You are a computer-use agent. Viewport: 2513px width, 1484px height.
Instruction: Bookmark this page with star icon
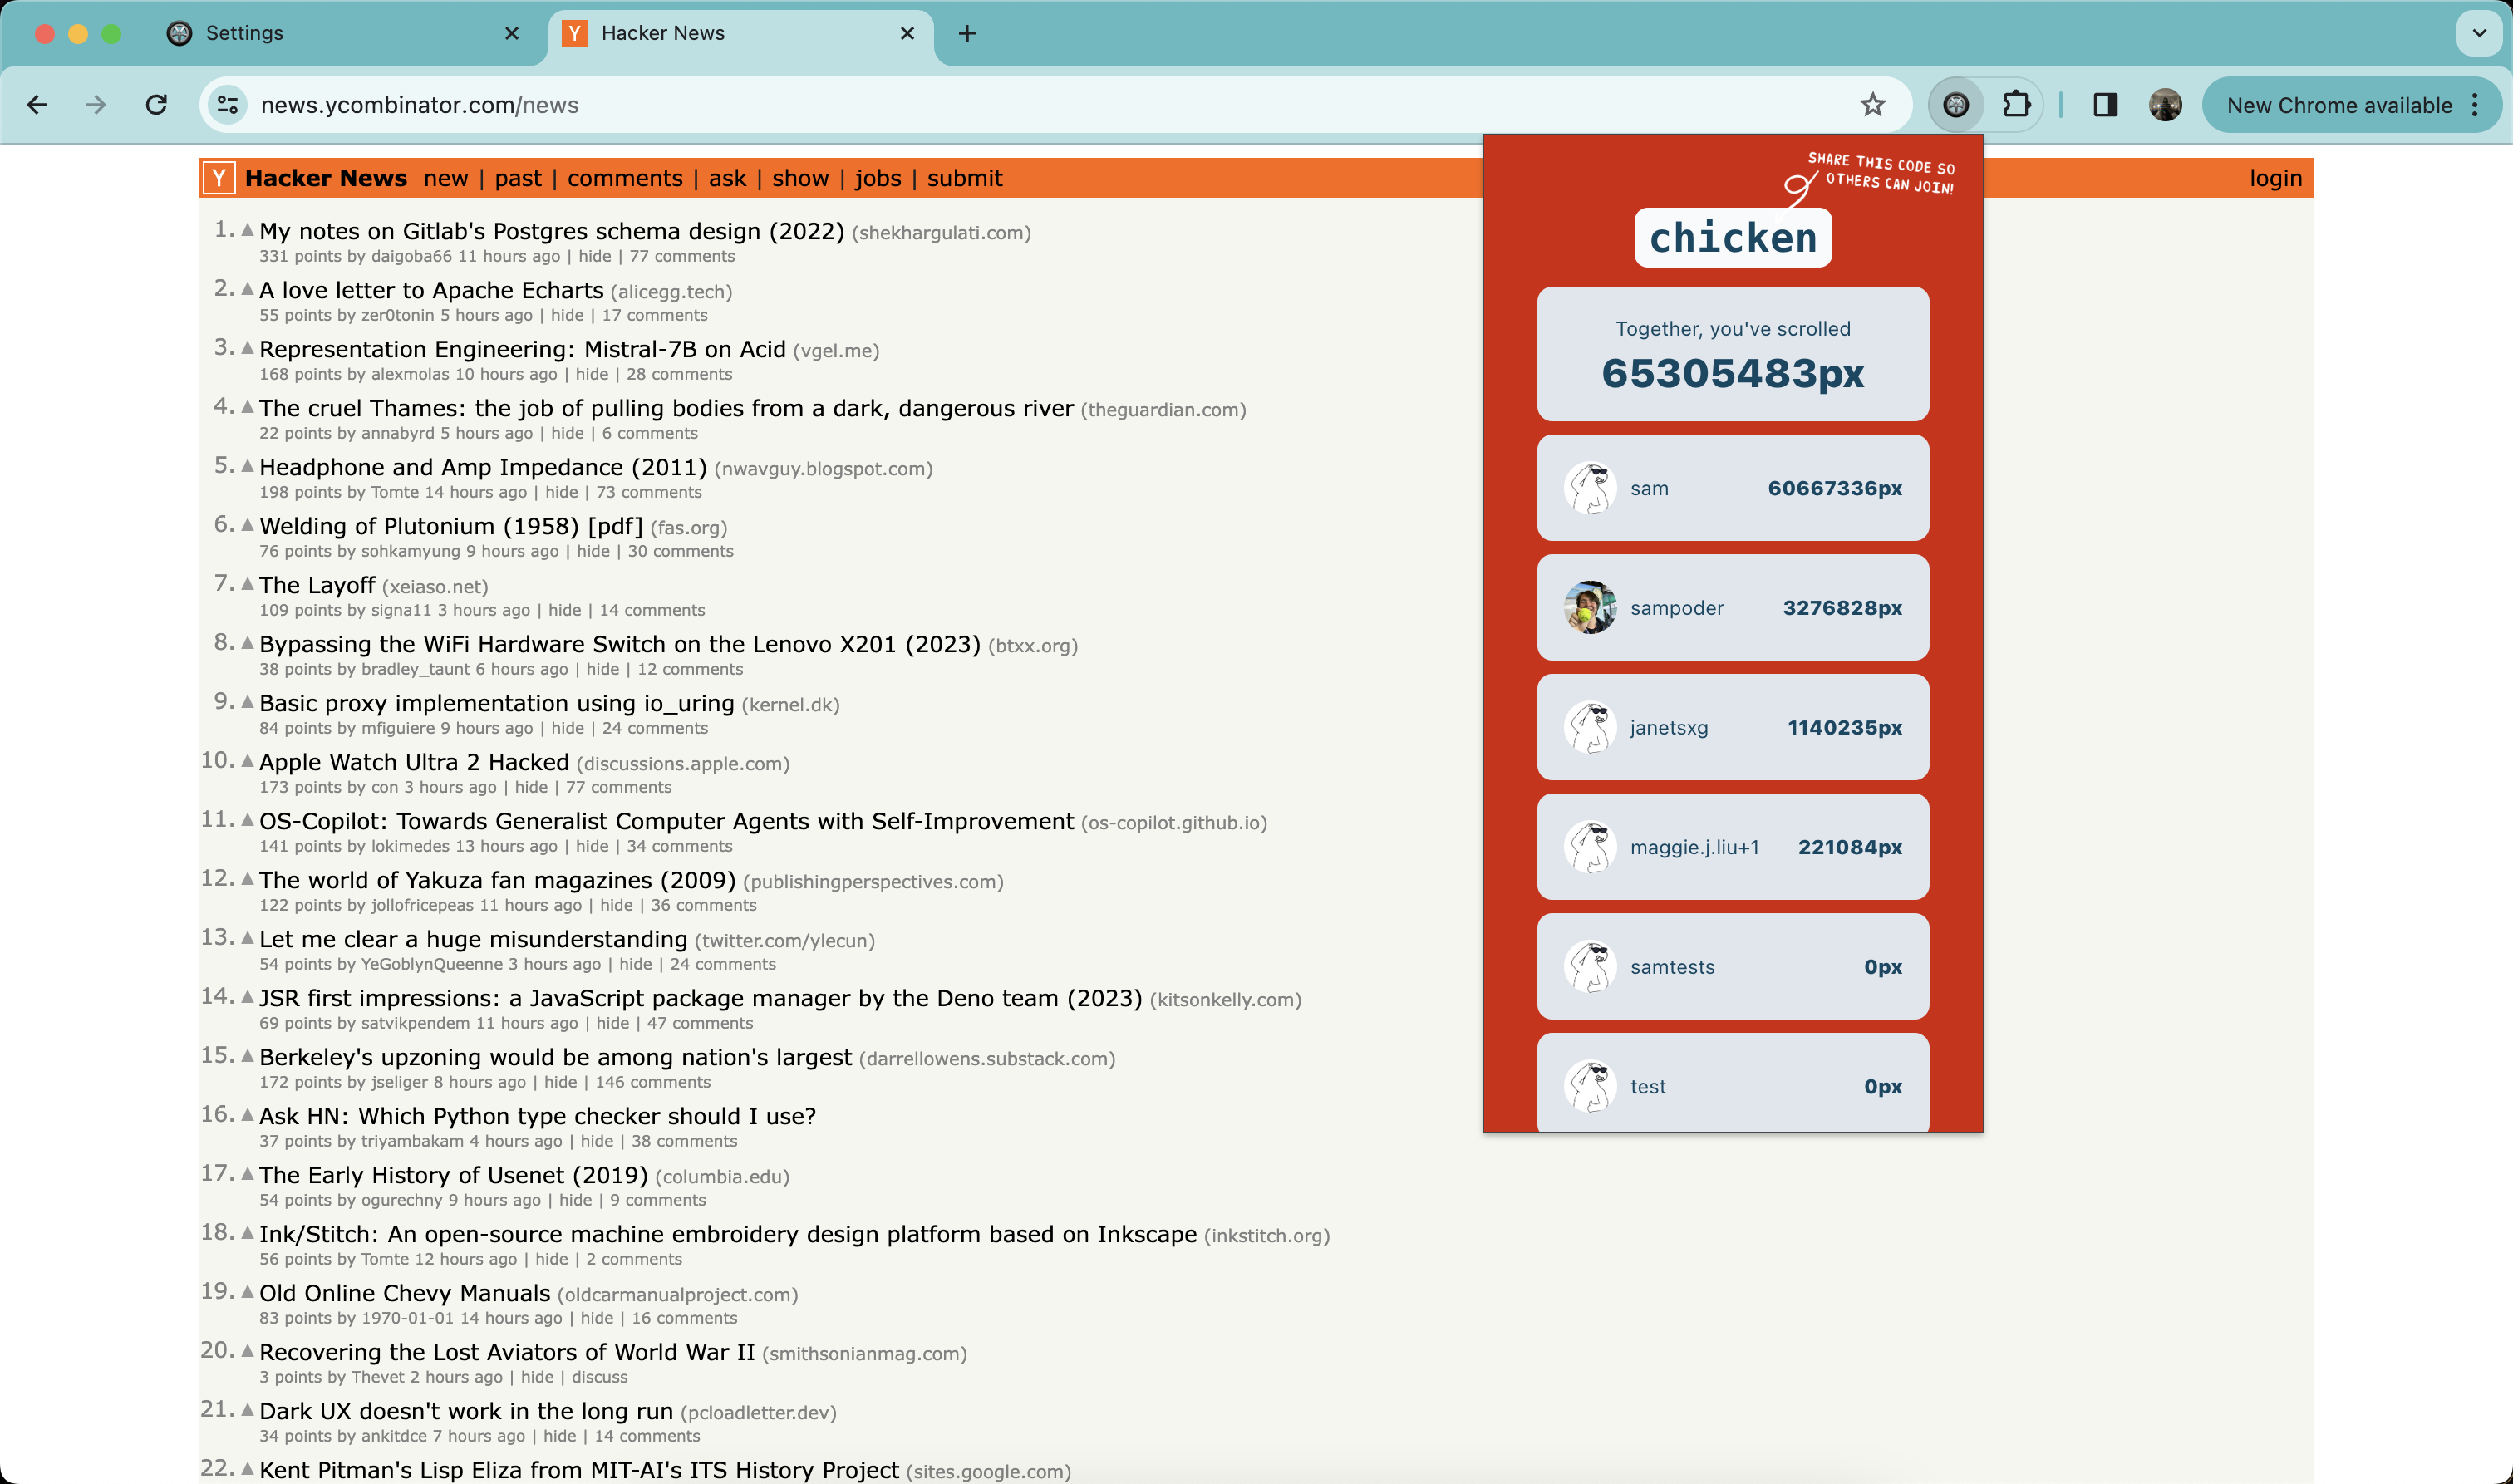coord(1872,105)
